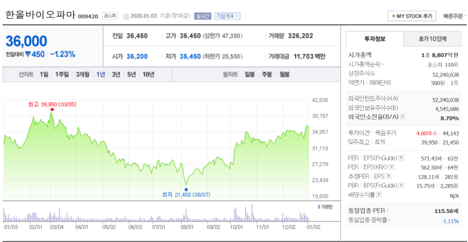Screen dimensions: 468x242
Task: Click the 시가 value 36,200
Action: (137, 56)
